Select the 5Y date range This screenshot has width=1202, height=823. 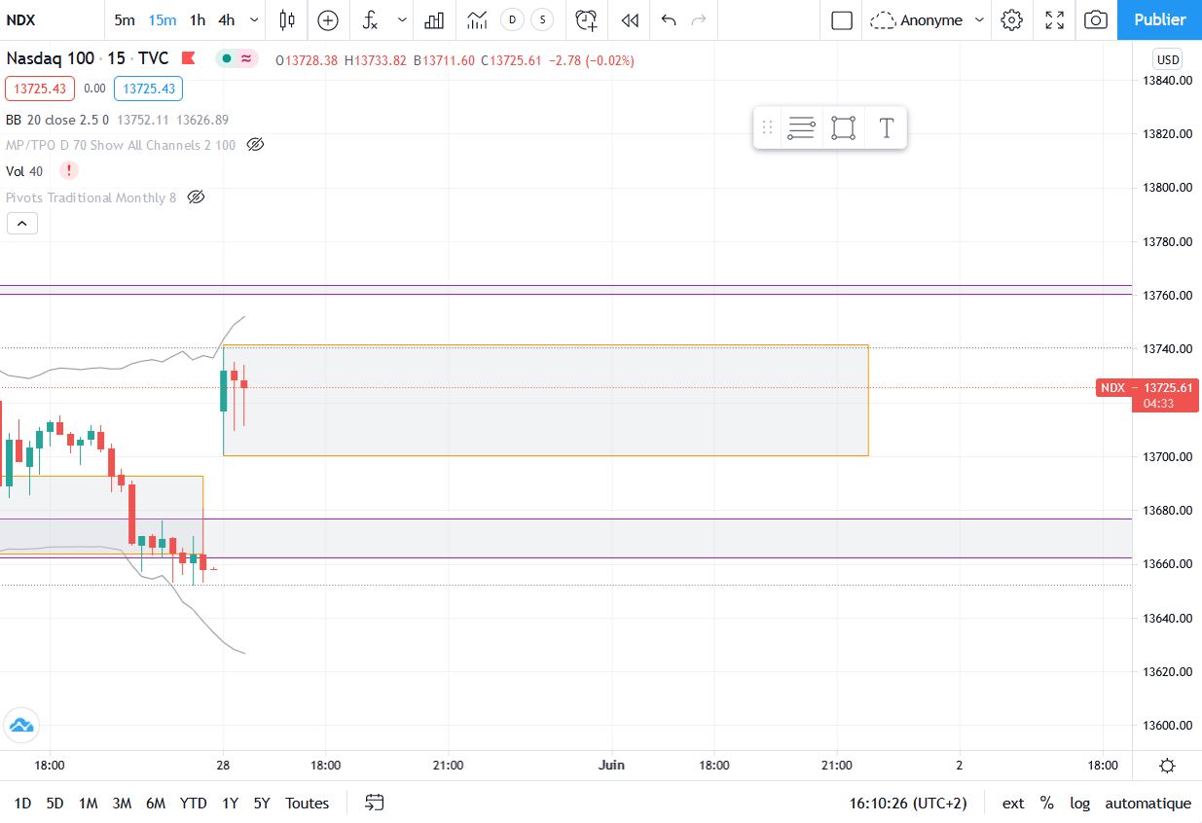[262, 804]
